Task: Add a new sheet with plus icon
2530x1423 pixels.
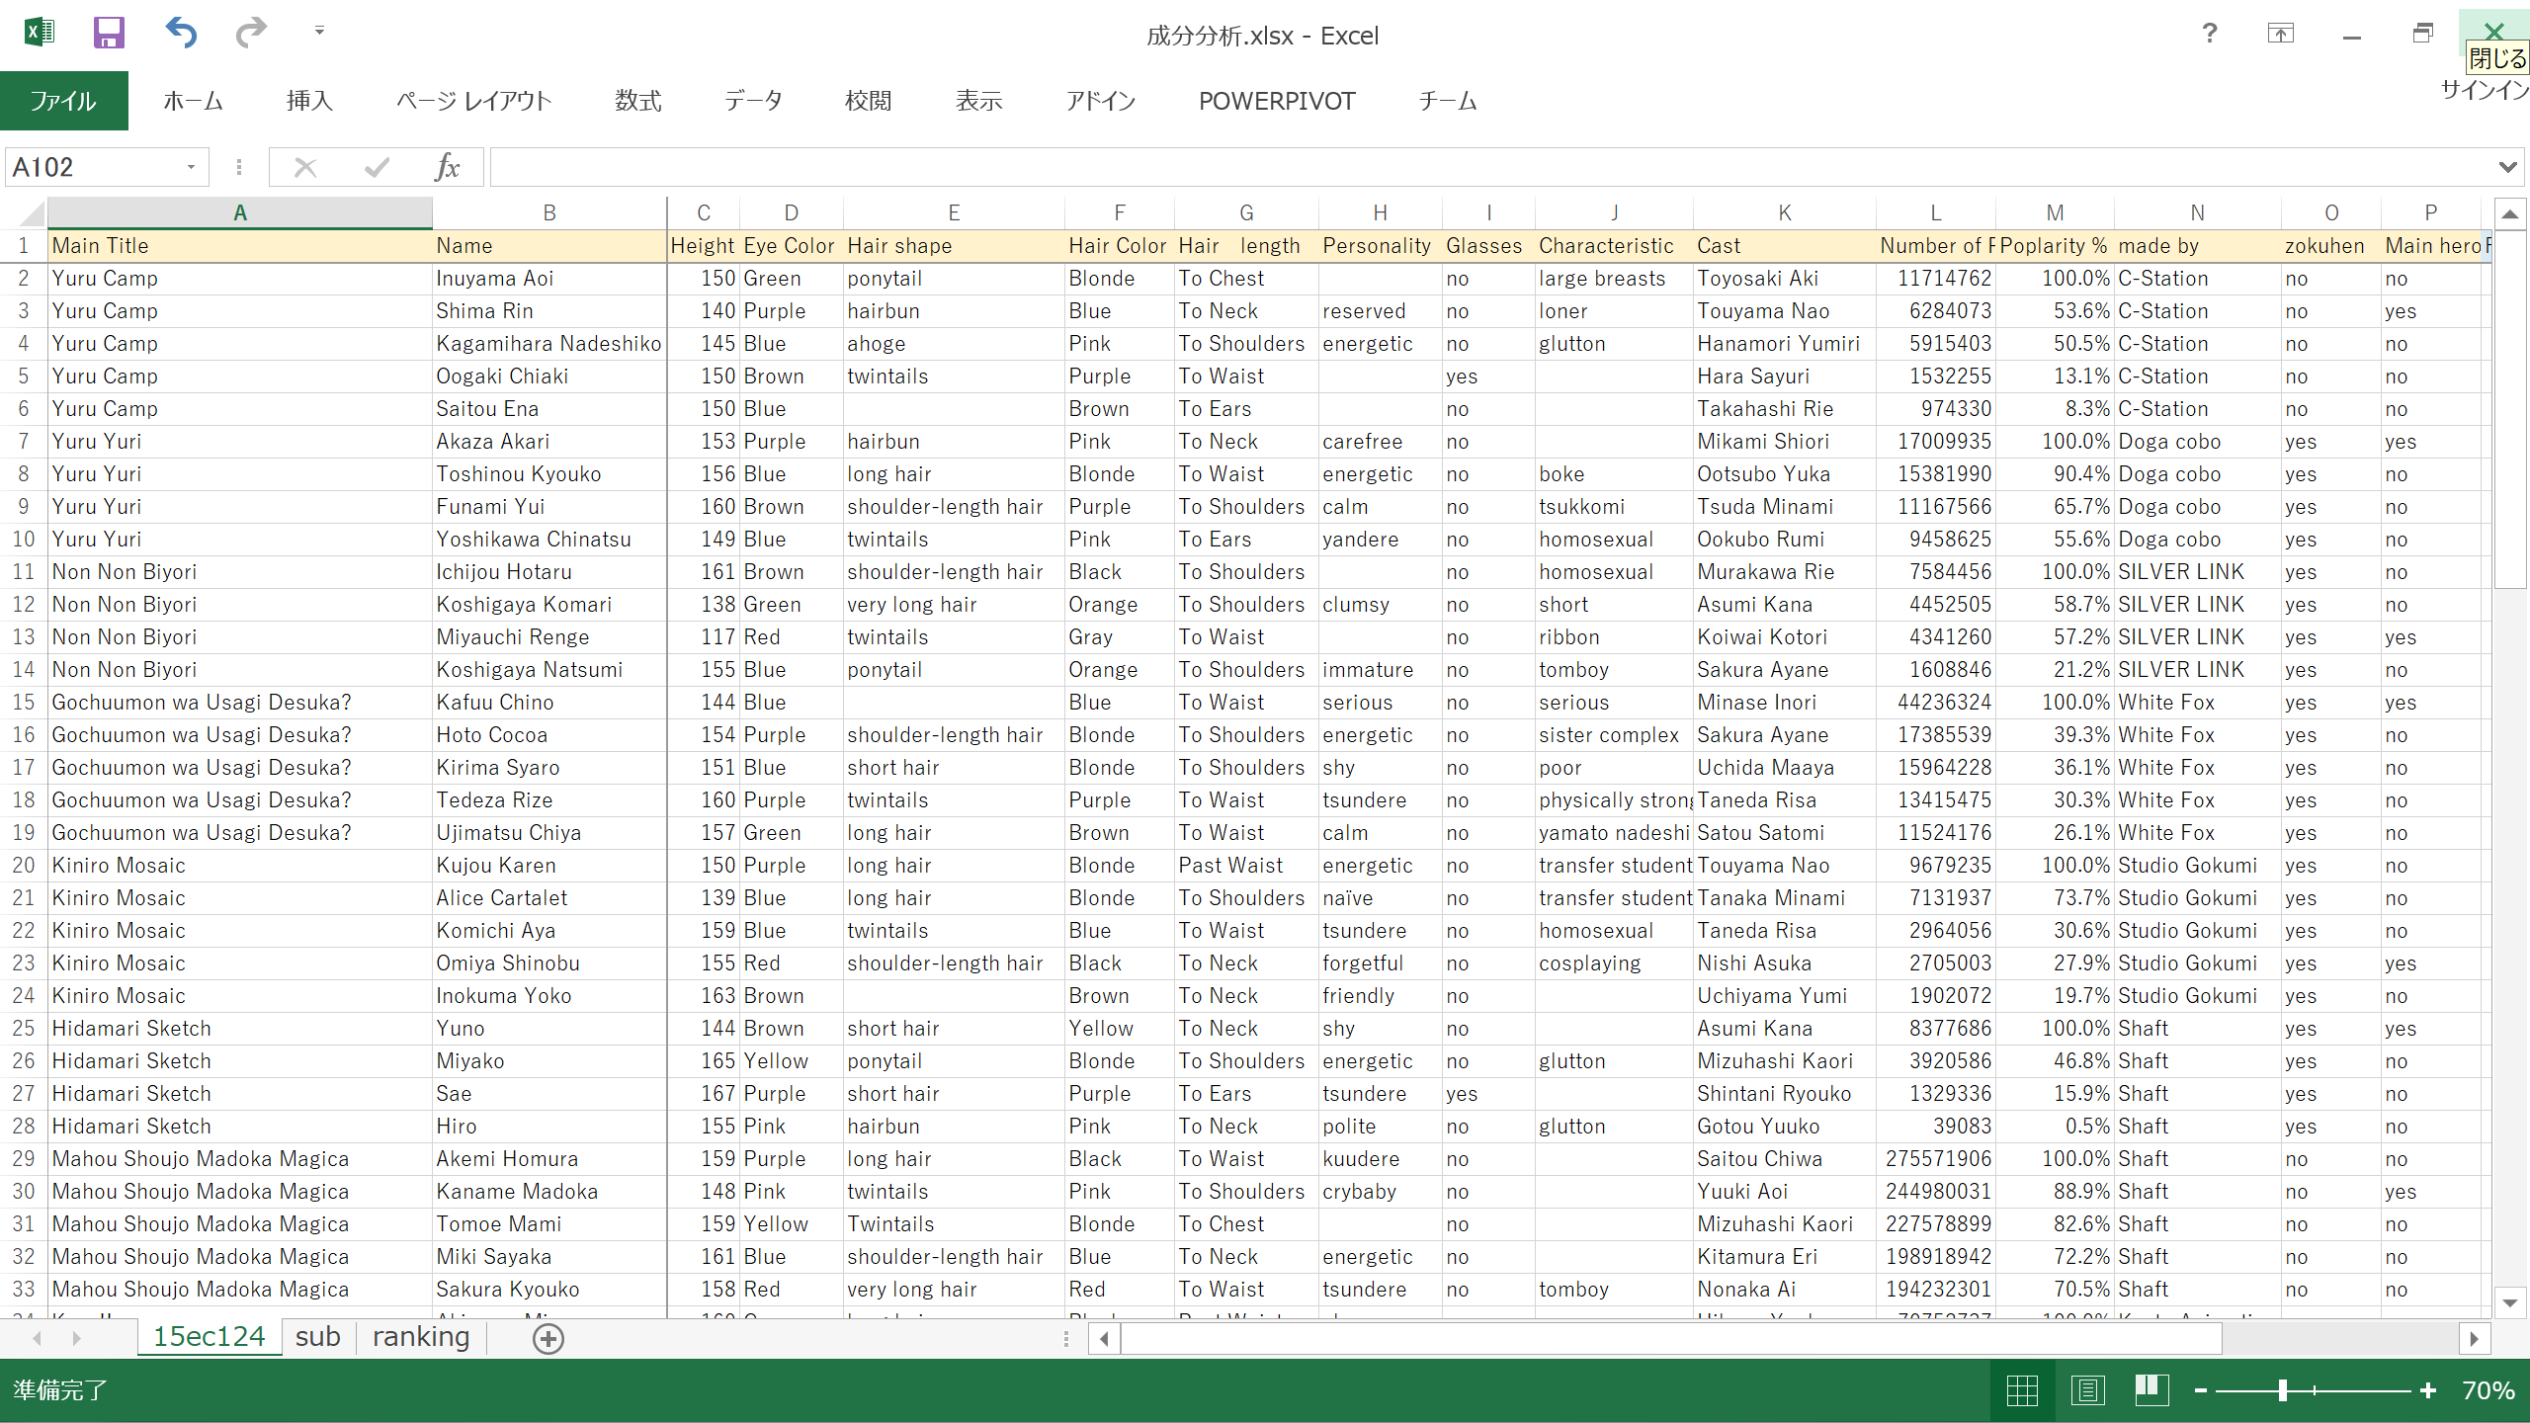Action: [x=548, y=1339]
